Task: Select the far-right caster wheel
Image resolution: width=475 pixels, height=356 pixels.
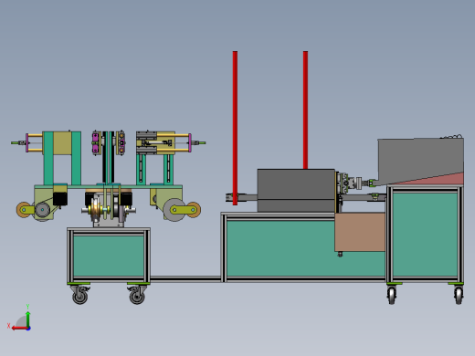Action: (459, 296)
